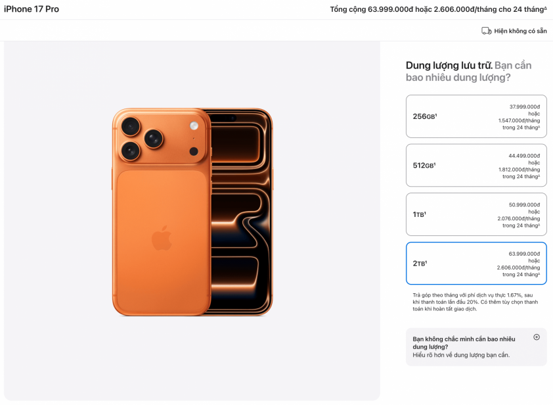Click the iPhone 17 Pro title
This screenshot has height=405, width=553.
coord(32,9)
